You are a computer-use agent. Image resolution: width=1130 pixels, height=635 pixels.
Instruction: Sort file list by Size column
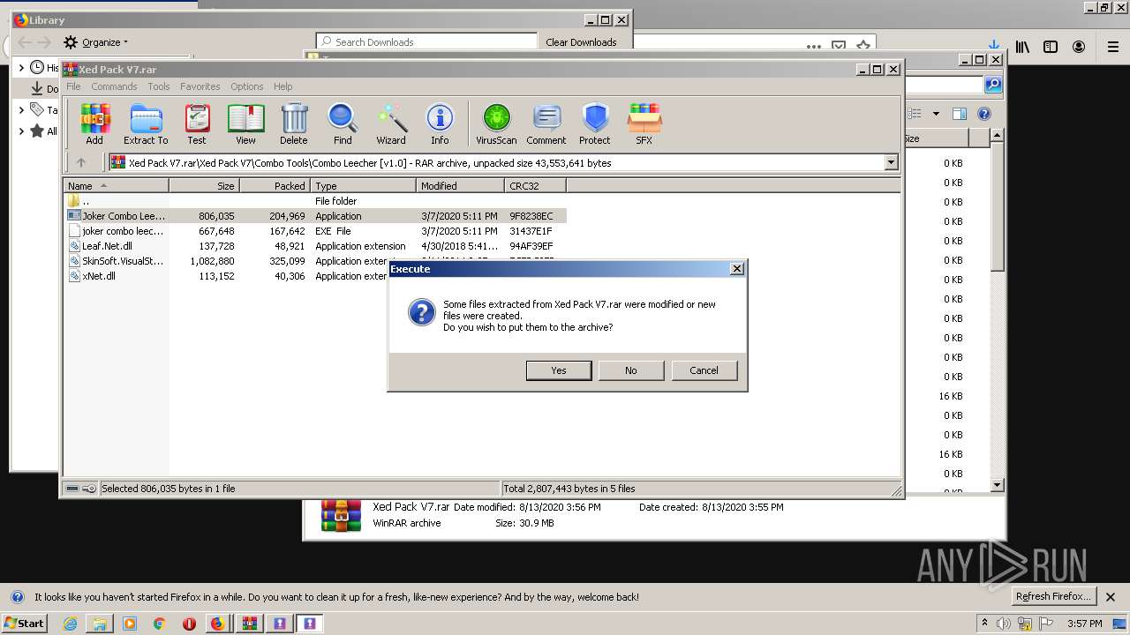coord(204,186)
